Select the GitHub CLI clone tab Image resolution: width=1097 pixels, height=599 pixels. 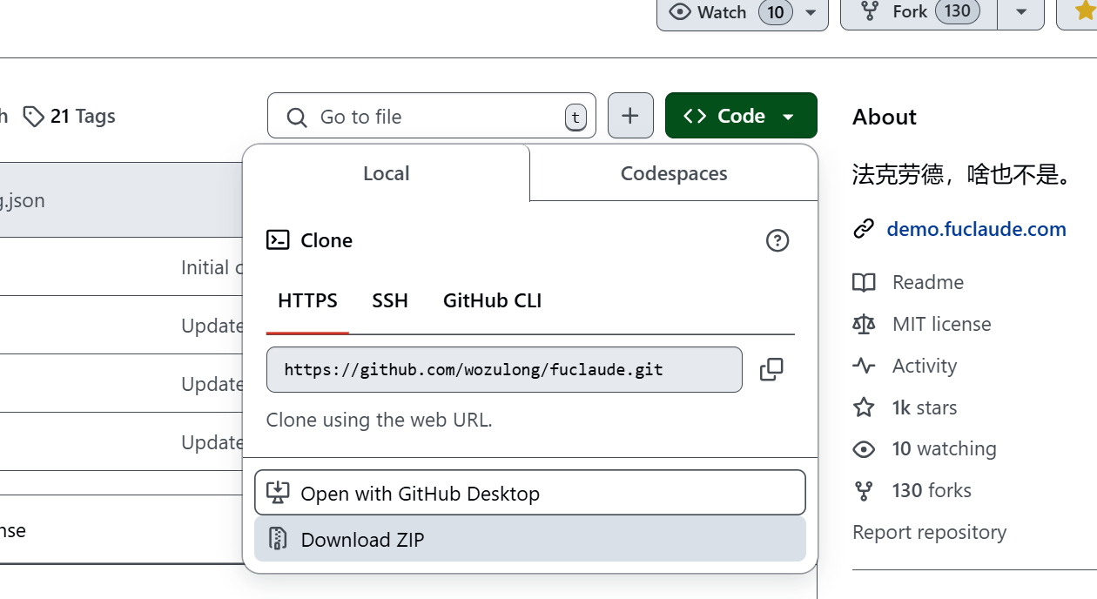click(493, 301)
